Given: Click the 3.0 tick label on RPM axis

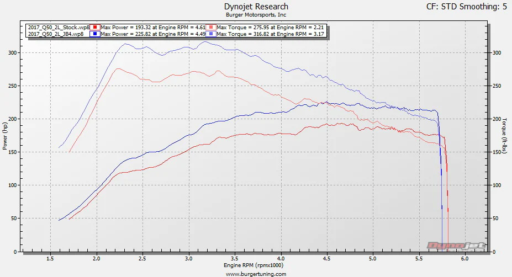Looking at the screenshot, I should 189,259.
